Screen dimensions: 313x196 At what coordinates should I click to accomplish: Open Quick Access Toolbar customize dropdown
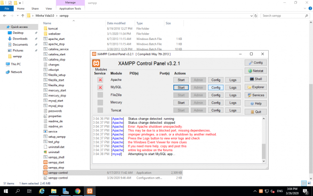(20, 3)
